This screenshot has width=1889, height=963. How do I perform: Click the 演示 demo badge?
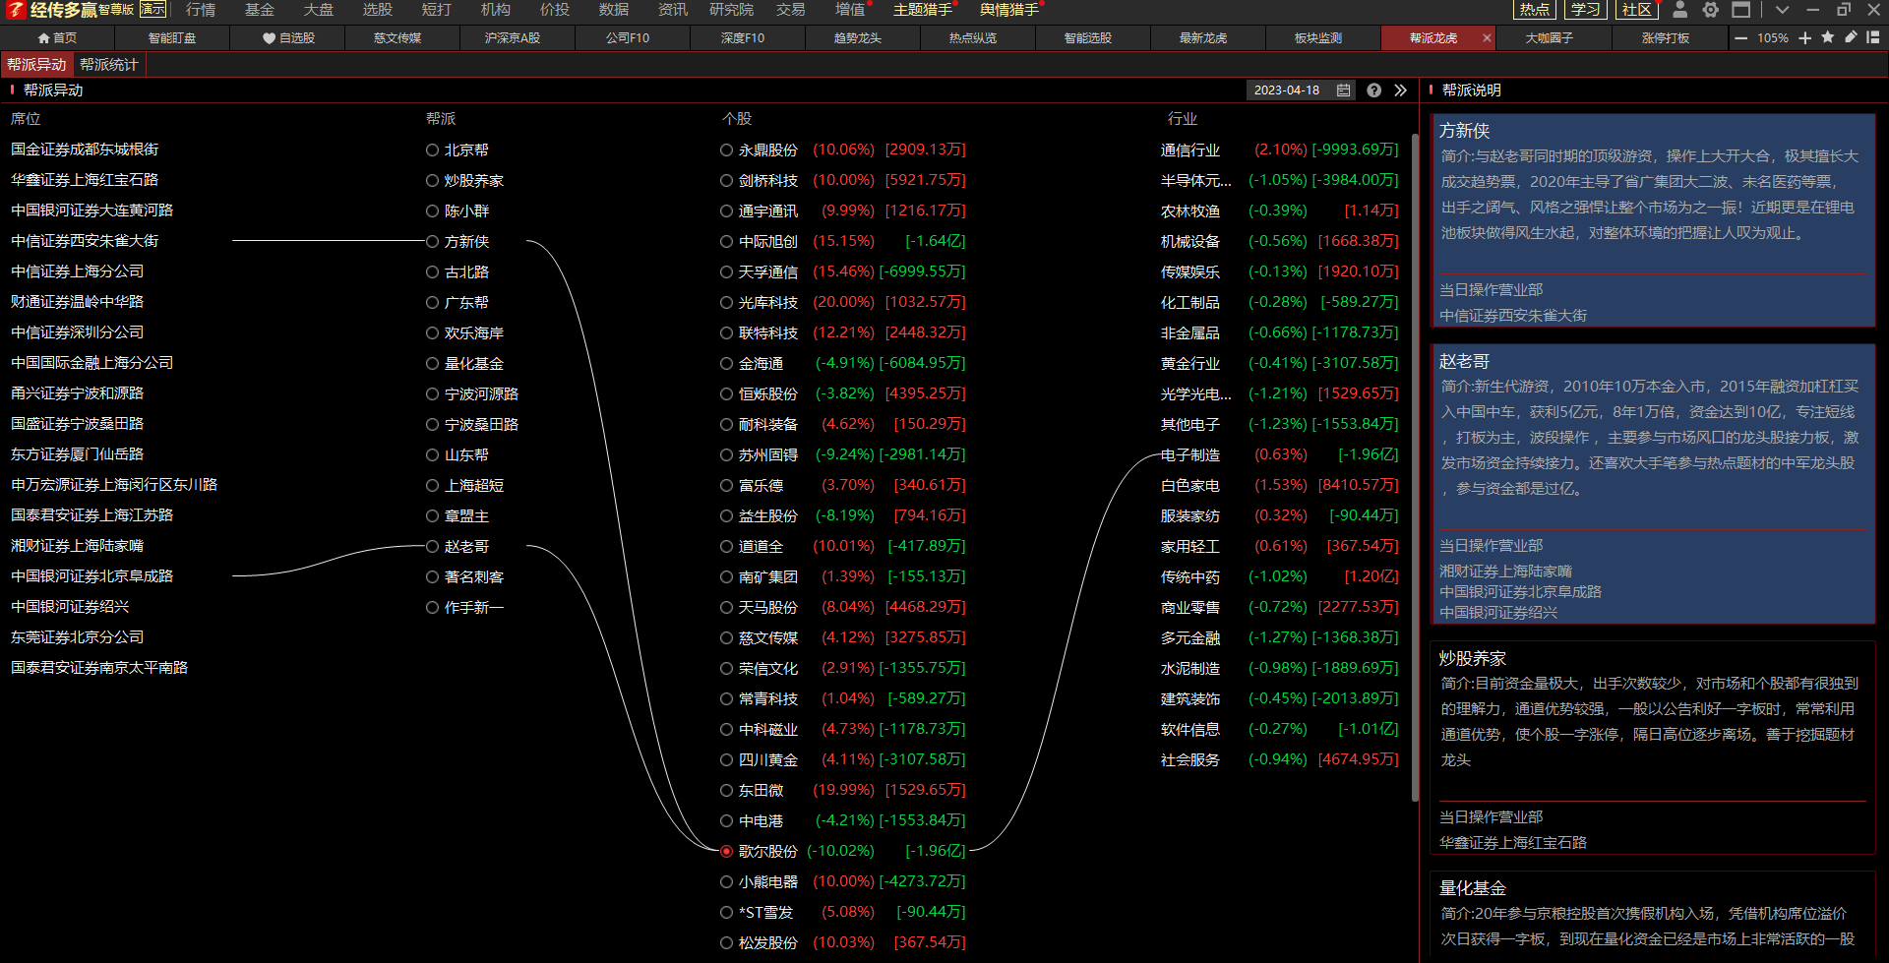coord(152,10)
